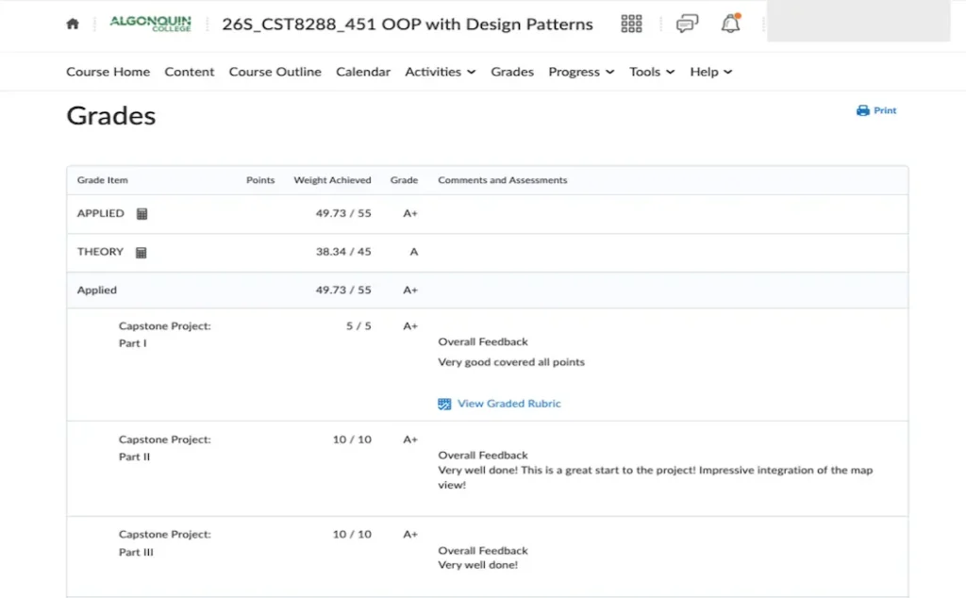
Task: Open the Help dropdown menu
Action: pos(711,72)
